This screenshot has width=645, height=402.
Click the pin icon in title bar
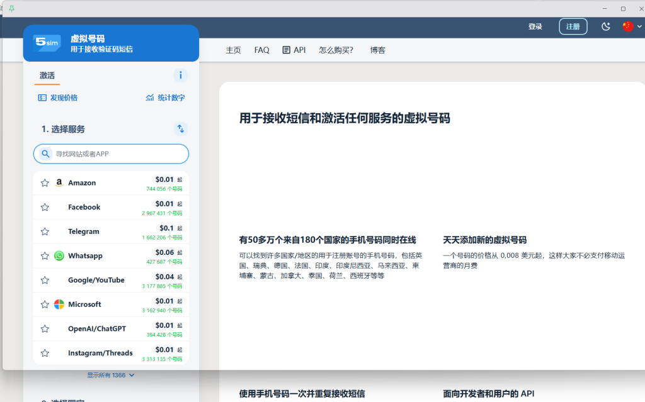coord(11,8)
